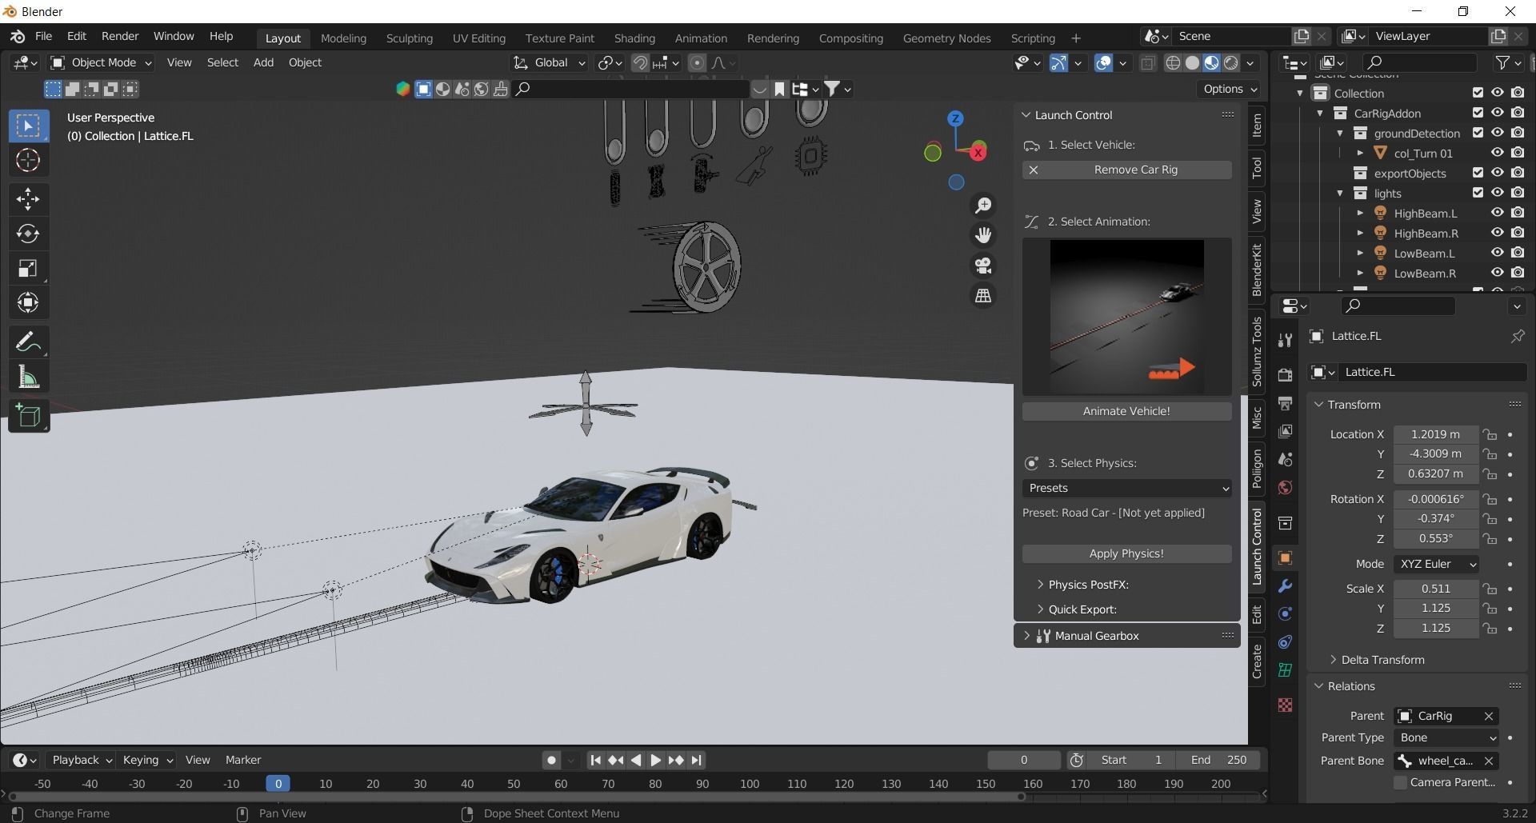This screenshot has height=823, width=1536.
Task: Switch to the Shading workspace tab
Action: click(634, 38)
